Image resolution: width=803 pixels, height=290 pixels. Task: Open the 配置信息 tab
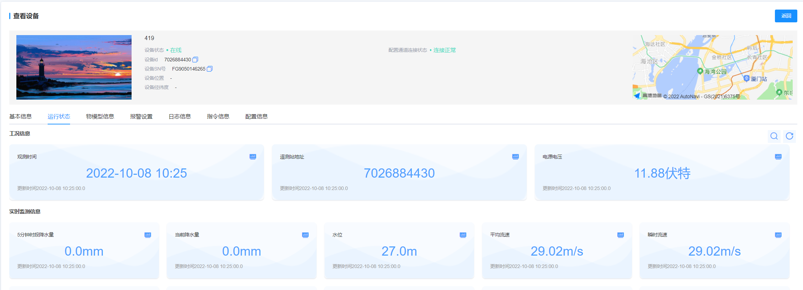click(256, 116)
